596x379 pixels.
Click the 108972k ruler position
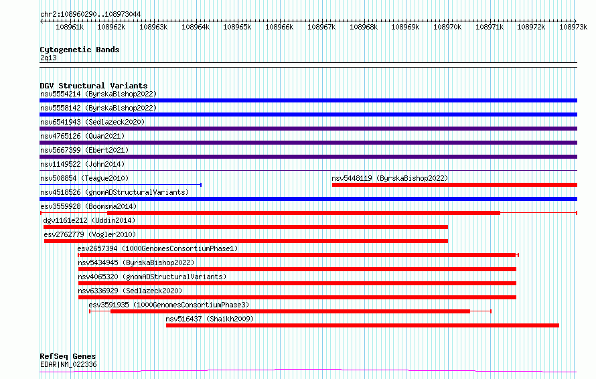click(x=530, y=27)
